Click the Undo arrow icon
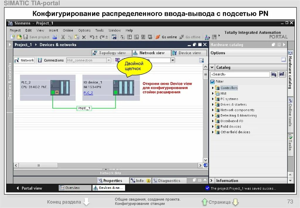 coord(92,37)
